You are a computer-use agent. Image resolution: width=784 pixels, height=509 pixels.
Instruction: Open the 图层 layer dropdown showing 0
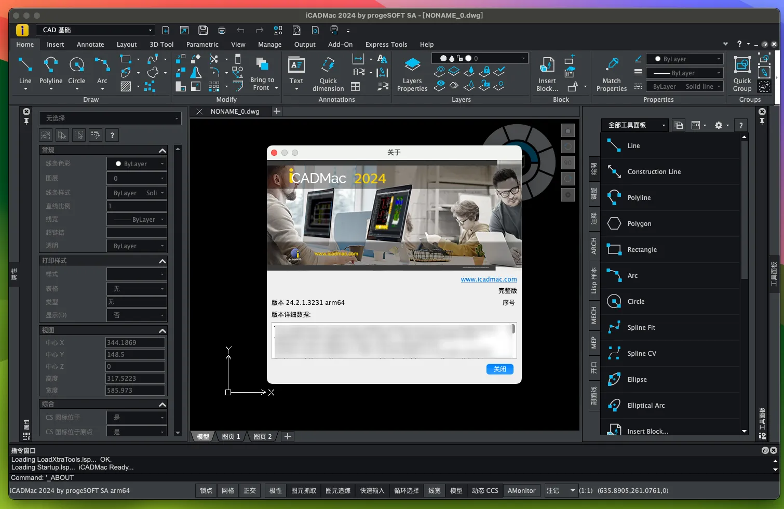tap(137, 178)
